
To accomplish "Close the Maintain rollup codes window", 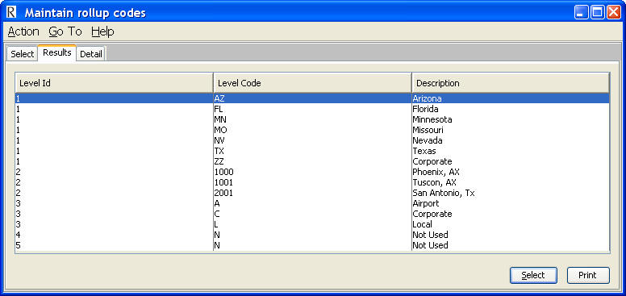I will (613, 12).
